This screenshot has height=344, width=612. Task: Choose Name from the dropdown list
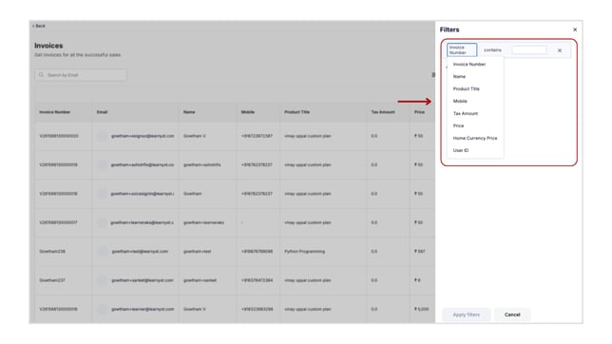[x=459, y=77]
